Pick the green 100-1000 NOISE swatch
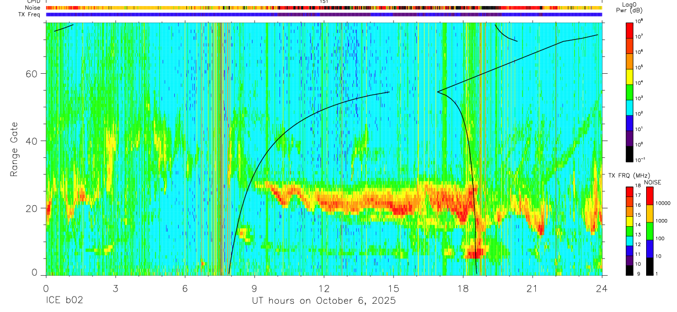677x312 pixels. pyautogui.click(x=649, y=231)
